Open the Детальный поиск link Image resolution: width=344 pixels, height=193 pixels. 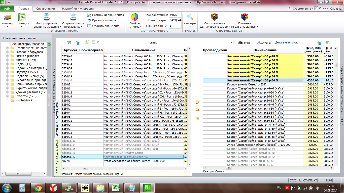(287, 43)
